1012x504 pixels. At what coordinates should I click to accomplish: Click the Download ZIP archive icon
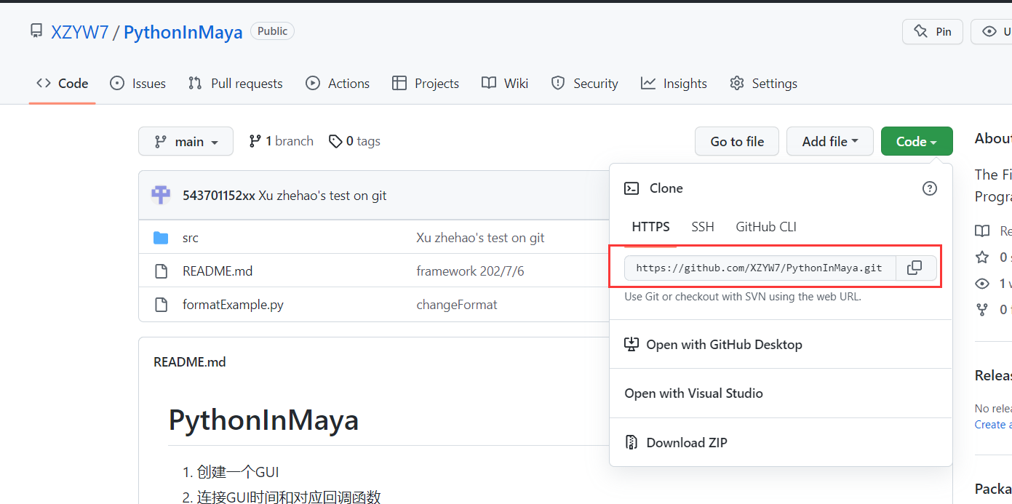[631, 442]
